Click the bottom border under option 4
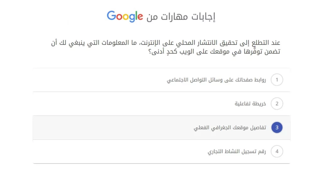Viewport: 322px width, 181px height. 161,163
